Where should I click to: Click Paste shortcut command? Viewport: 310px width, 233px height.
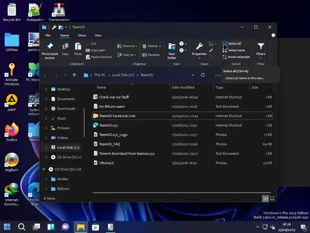point(99,57)
